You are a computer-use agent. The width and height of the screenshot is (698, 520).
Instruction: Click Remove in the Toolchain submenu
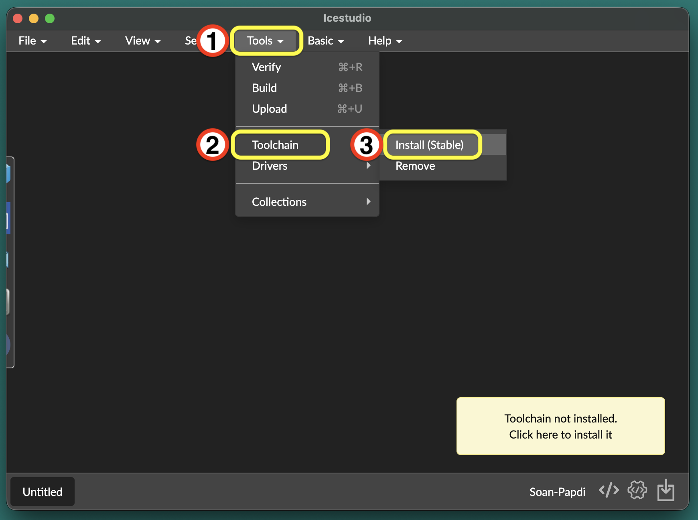443,166
